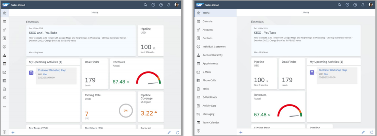Click the Closing Rate 0% progress ring
Viewport: 377px width, 136px height.
click(126, 110)
